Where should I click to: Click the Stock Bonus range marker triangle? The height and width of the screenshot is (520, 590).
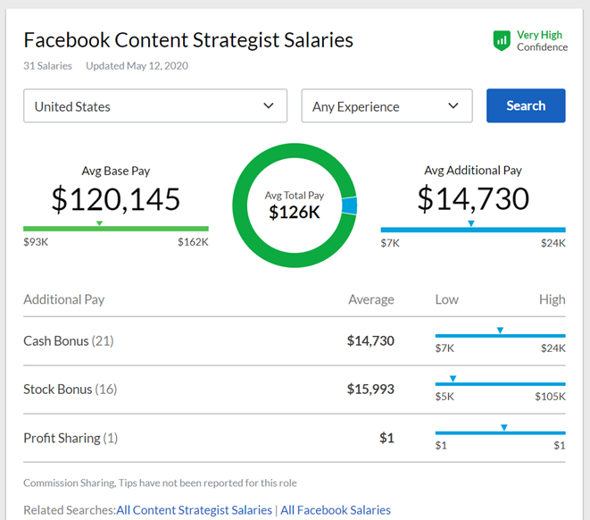click(x=453, y=379)
